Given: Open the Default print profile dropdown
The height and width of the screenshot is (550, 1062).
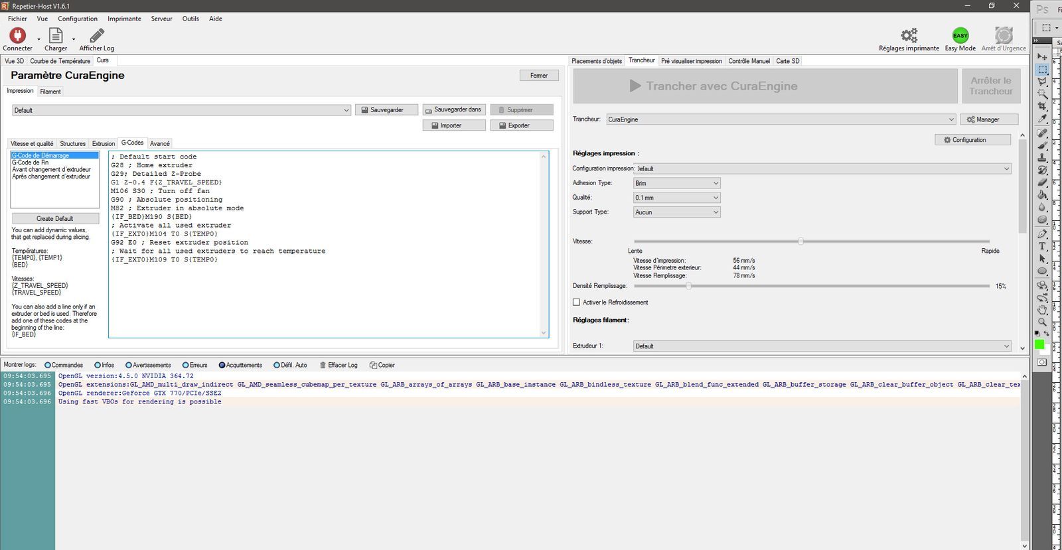Looking at the screenshot, I should click(181, 110).
